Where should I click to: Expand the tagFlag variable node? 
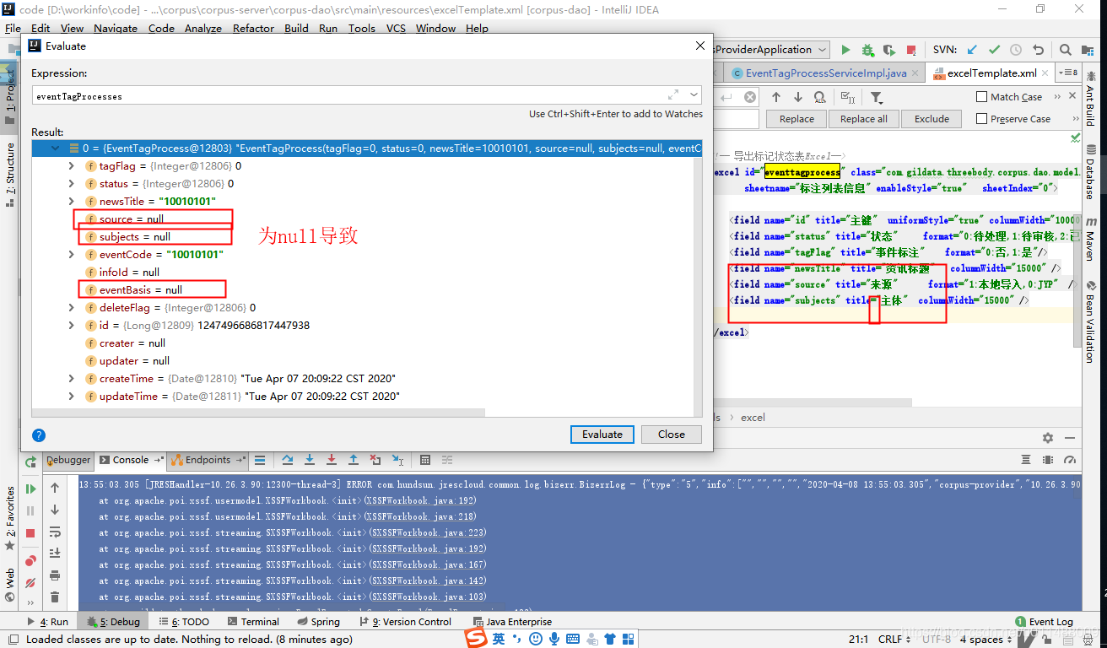(70, 165)
